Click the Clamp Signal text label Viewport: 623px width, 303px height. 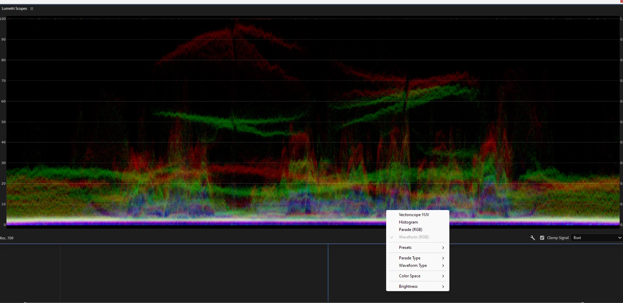(558, 238)
